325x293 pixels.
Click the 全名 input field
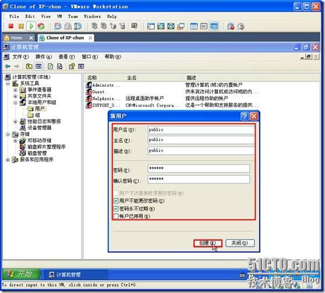pos(201,140)
